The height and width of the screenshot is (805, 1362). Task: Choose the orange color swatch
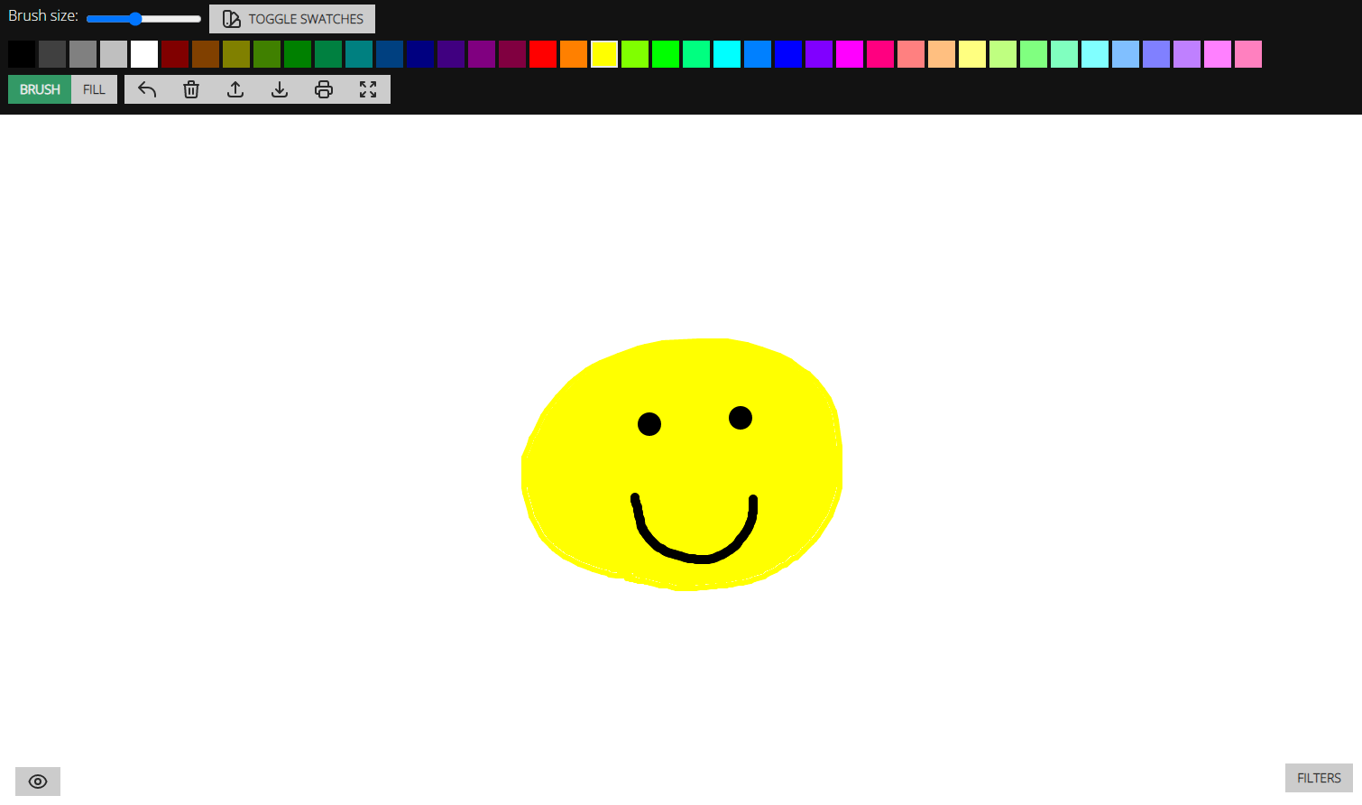[x=574, y=54]
